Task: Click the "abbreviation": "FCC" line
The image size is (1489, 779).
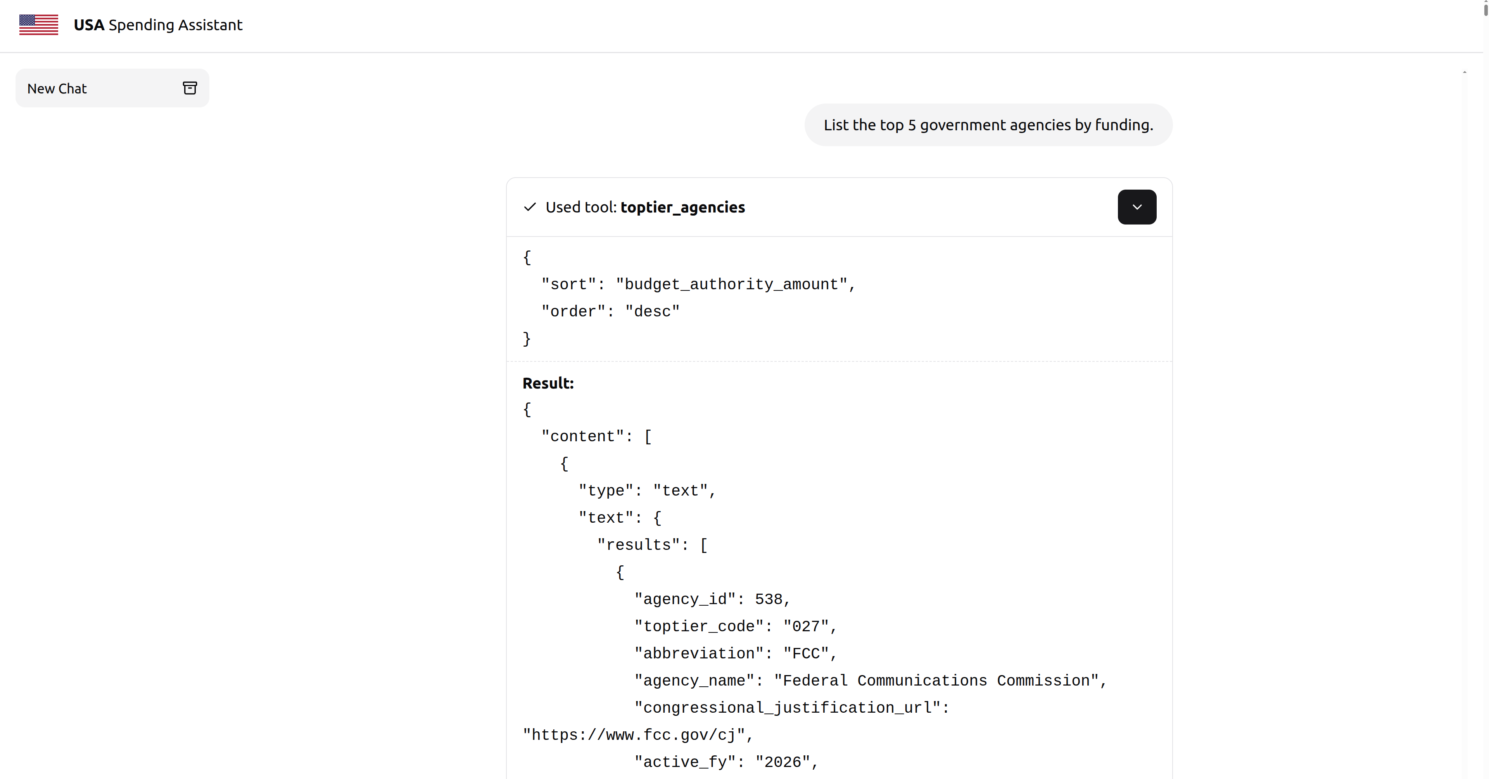Action: pos(736,654)
